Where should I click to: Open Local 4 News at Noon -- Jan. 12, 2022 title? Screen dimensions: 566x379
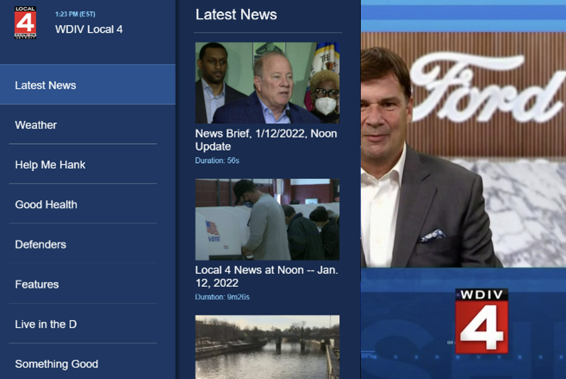pos(267,277)
